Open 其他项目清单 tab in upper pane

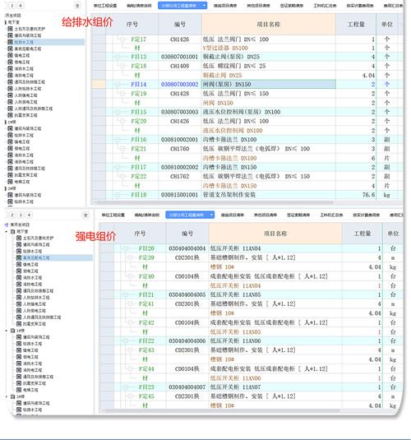258,6
